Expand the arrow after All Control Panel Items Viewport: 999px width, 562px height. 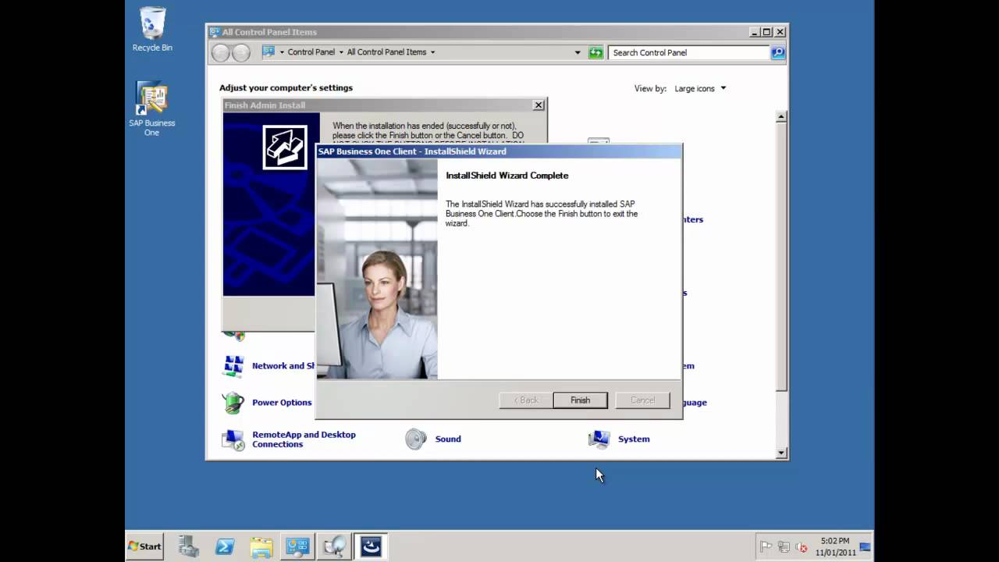432,52
